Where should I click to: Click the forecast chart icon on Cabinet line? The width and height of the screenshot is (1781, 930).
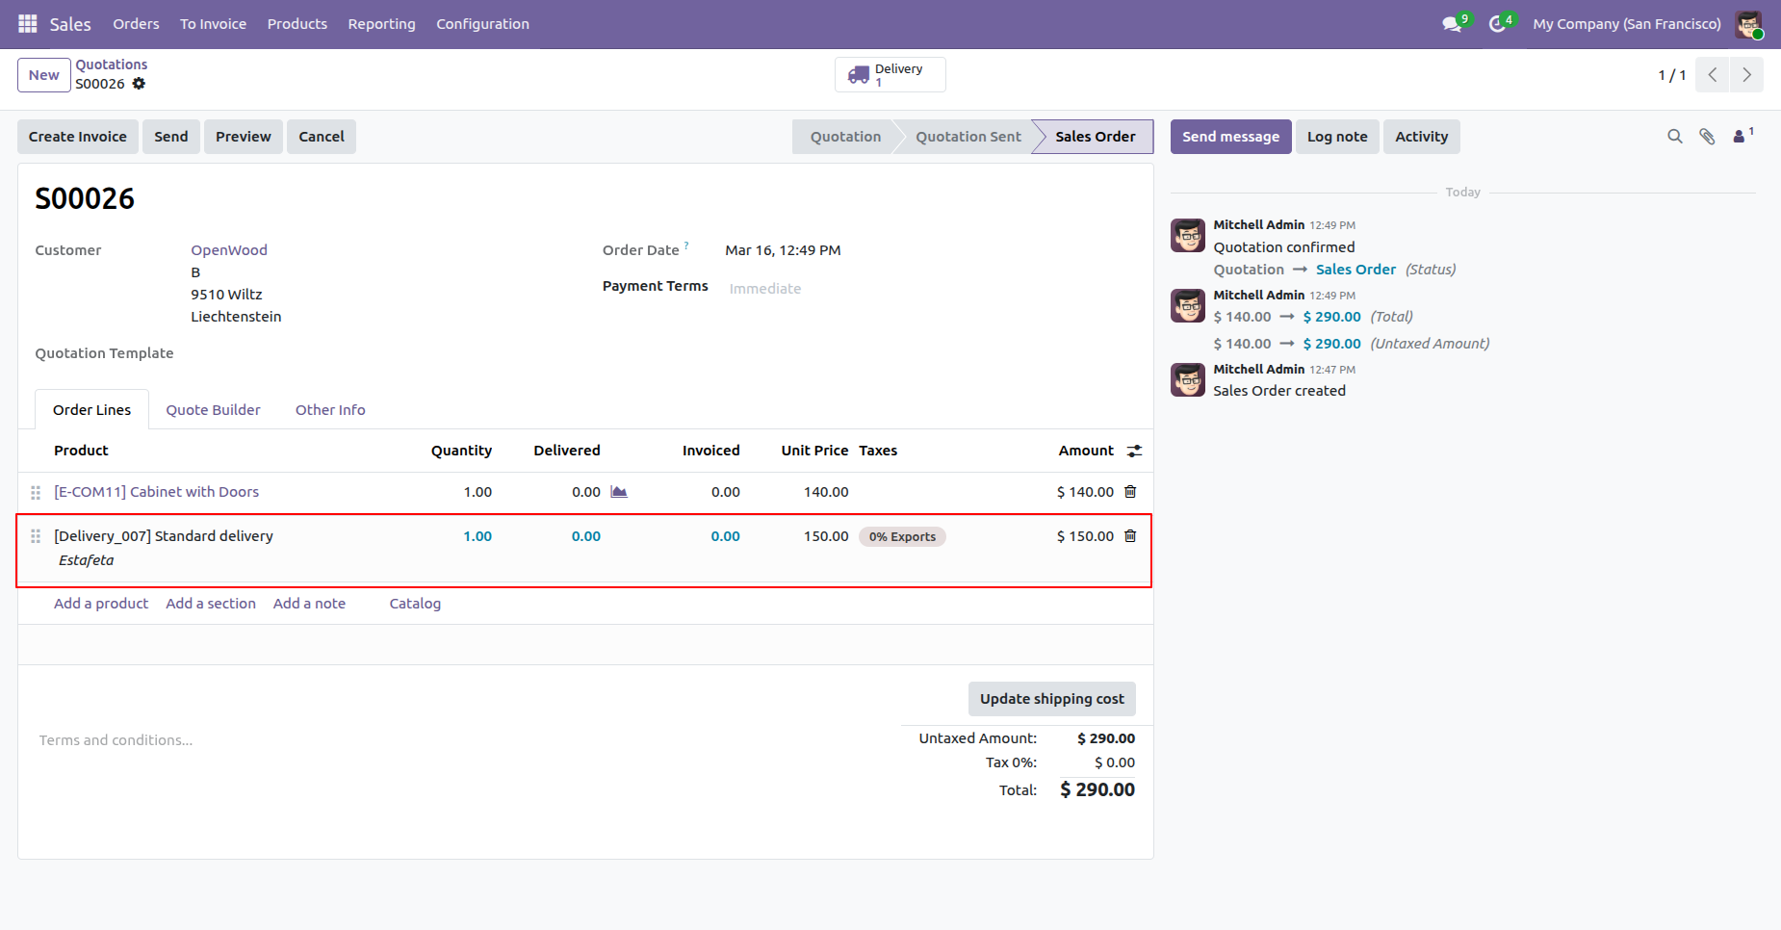pyautogui.click(x=619, y=492)
